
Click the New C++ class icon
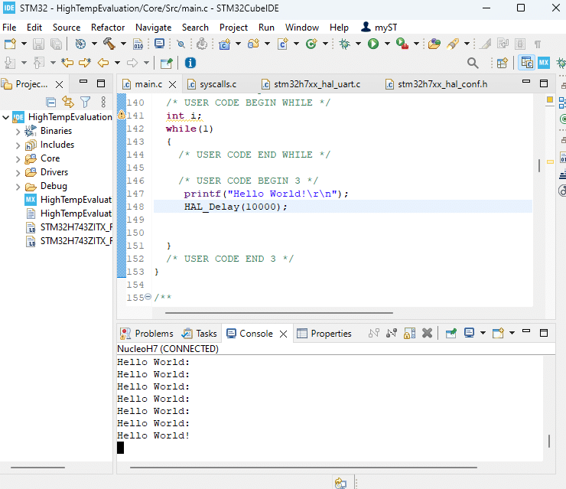[311, 44]
